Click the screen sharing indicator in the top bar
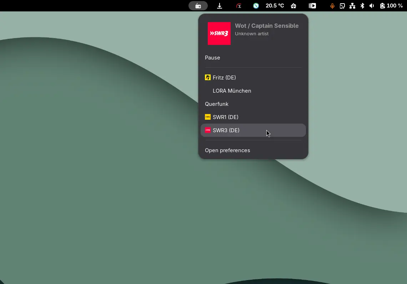The image size is (407, 284). tap(342, 5)
